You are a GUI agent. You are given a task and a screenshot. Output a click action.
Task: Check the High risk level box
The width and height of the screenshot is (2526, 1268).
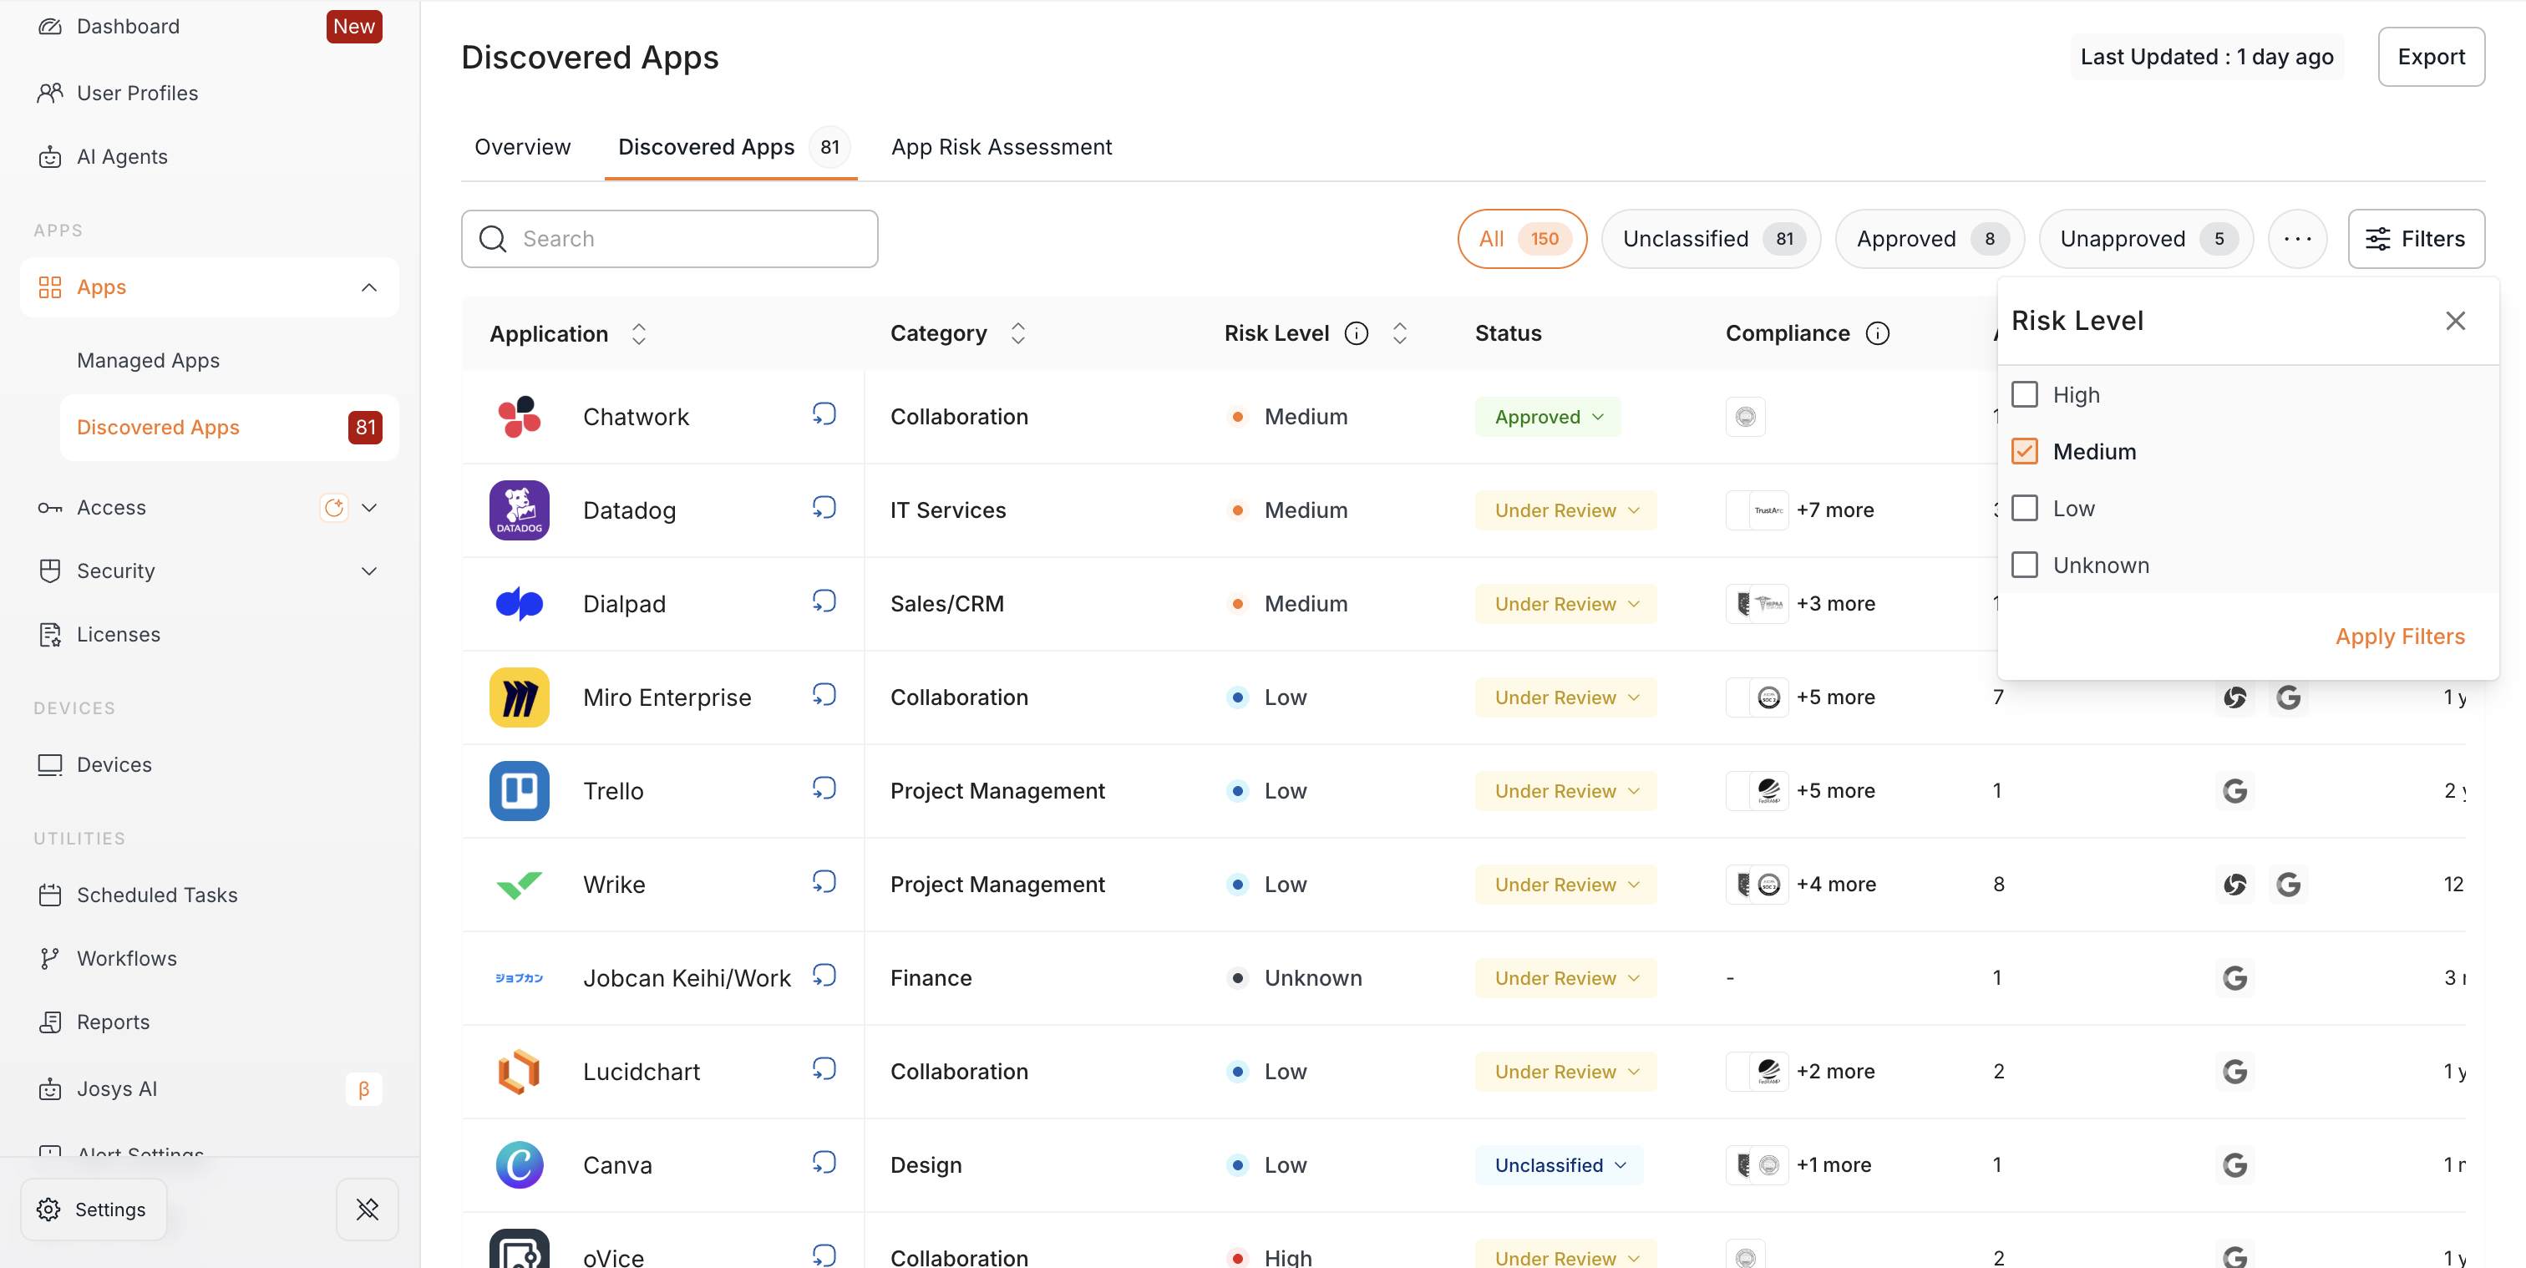2024,394
